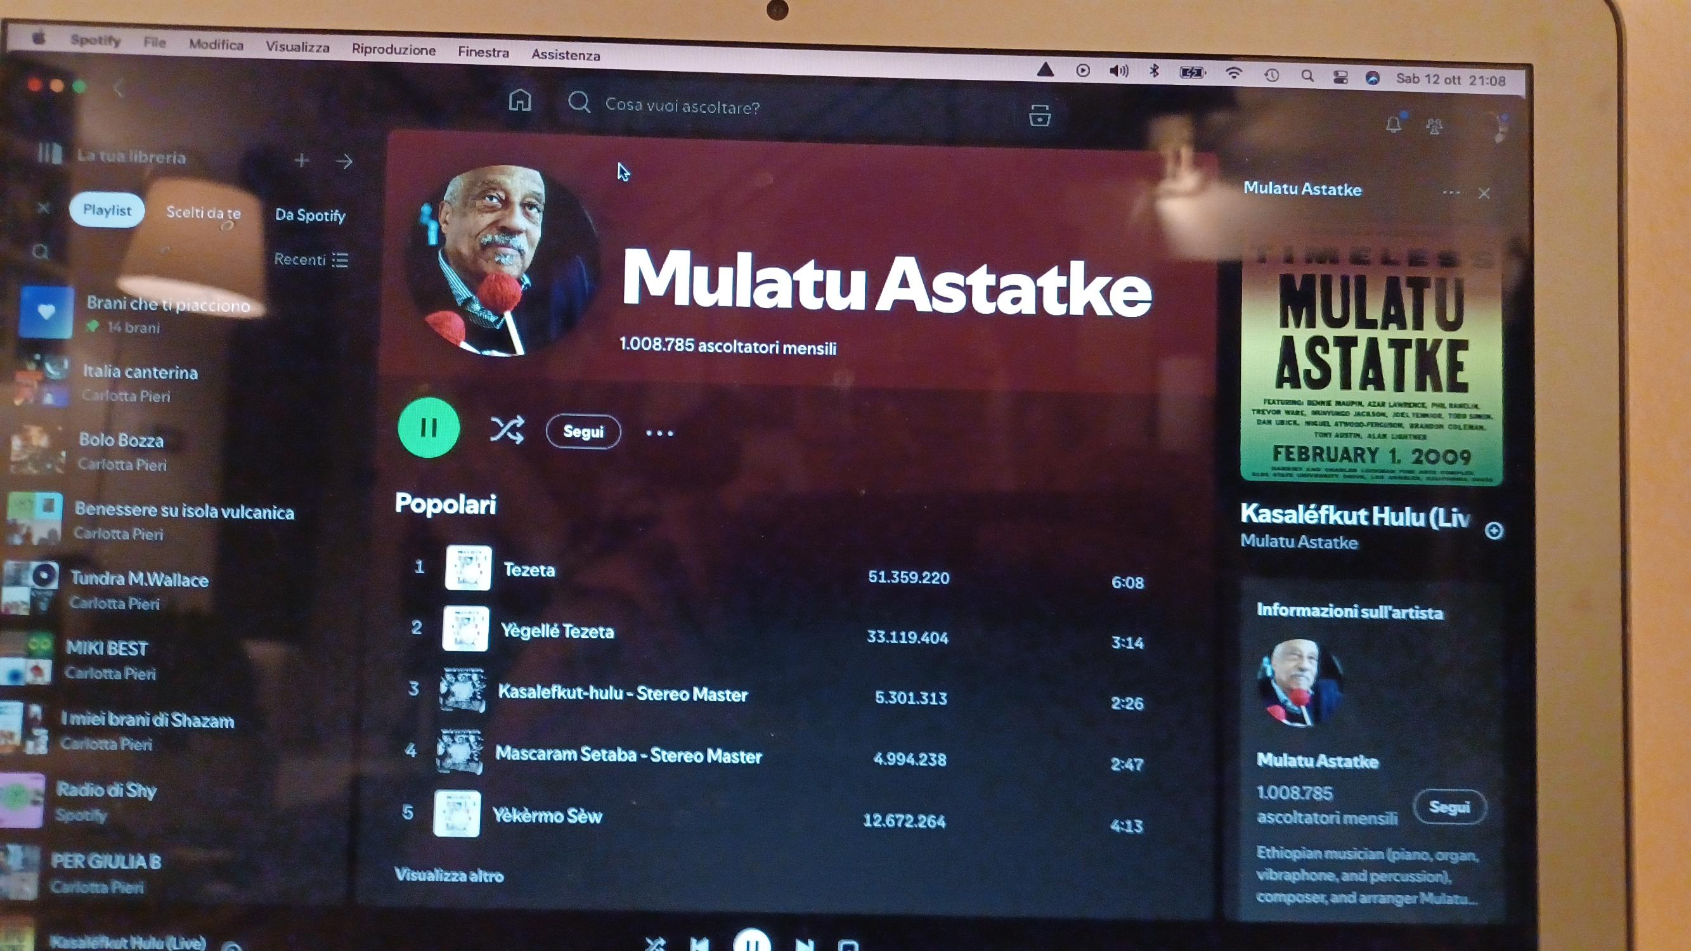Enable the Da Spotify filter
The width and height of the screenshot is (1691, 951).
click(310, 216)
